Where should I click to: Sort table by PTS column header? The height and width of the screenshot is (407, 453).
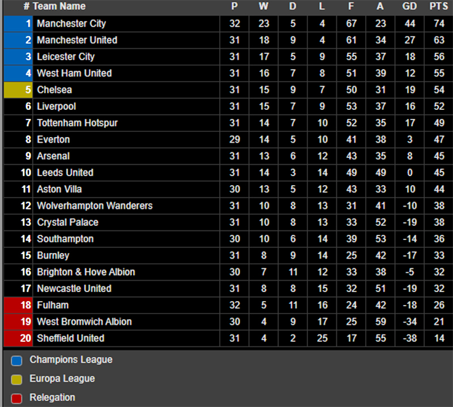(436, 6)
